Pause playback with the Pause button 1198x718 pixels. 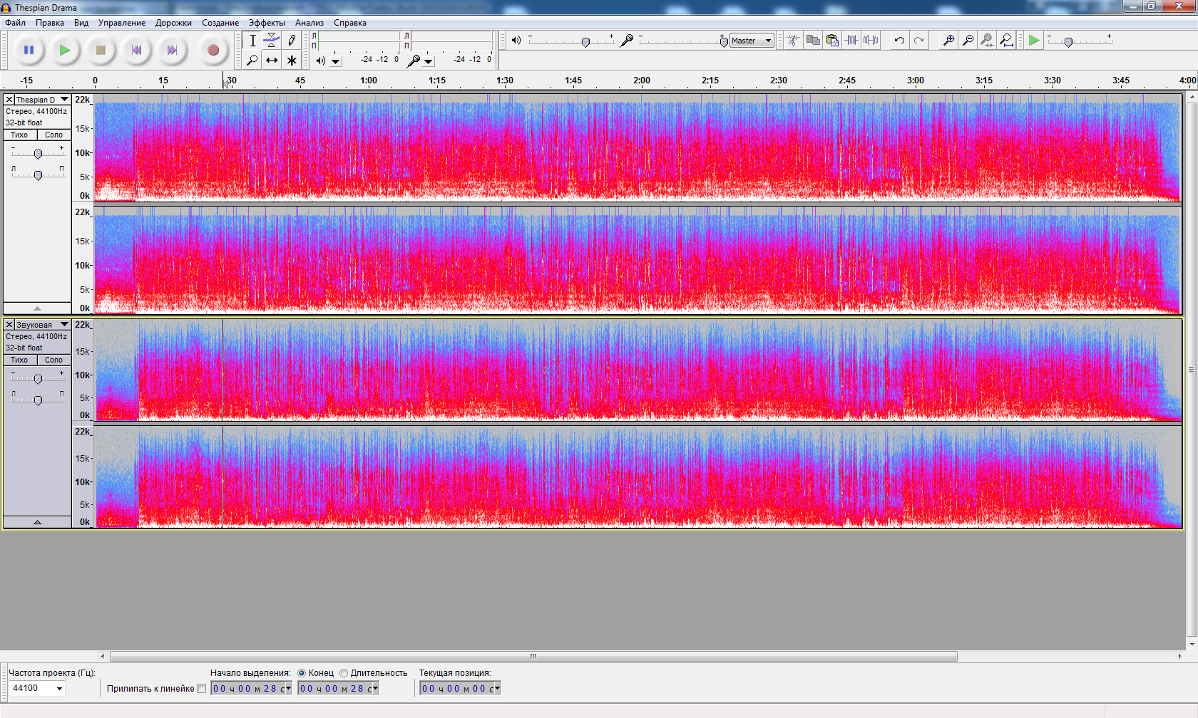[x=29, y=50]
